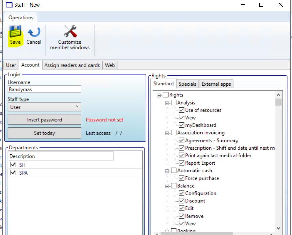Switch to the Assign readers and cards tab

[72, 65]
